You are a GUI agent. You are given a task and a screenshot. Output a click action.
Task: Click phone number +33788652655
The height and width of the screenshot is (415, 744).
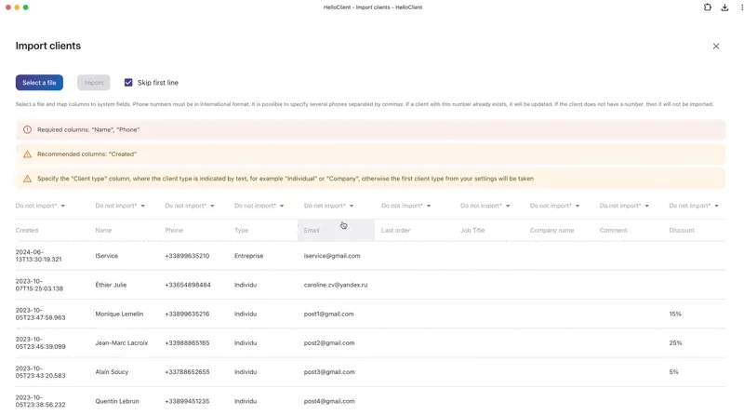click(x=187, y=372)
